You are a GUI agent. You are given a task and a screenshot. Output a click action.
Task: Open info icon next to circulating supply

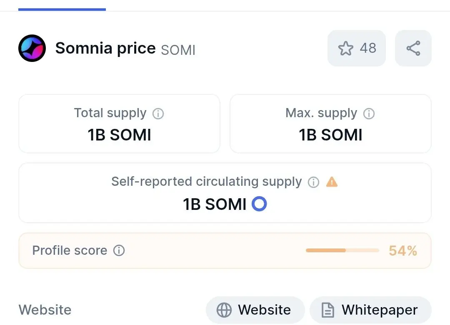[313, 182]
